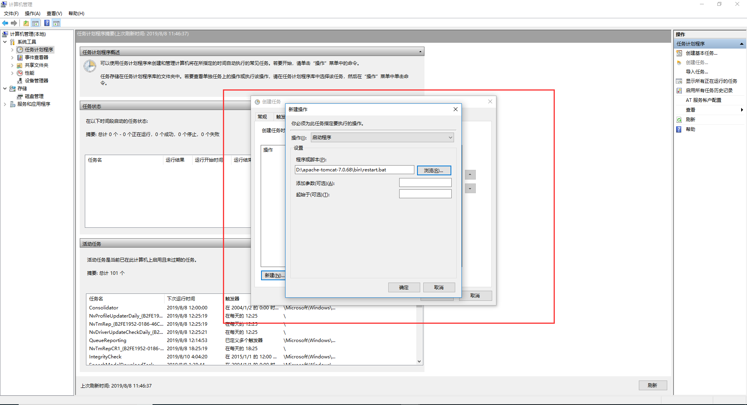The width and height of the screenshot is (747, 405).
Task: Open the 操作 action type dropdown
Action: click(382, 138)
